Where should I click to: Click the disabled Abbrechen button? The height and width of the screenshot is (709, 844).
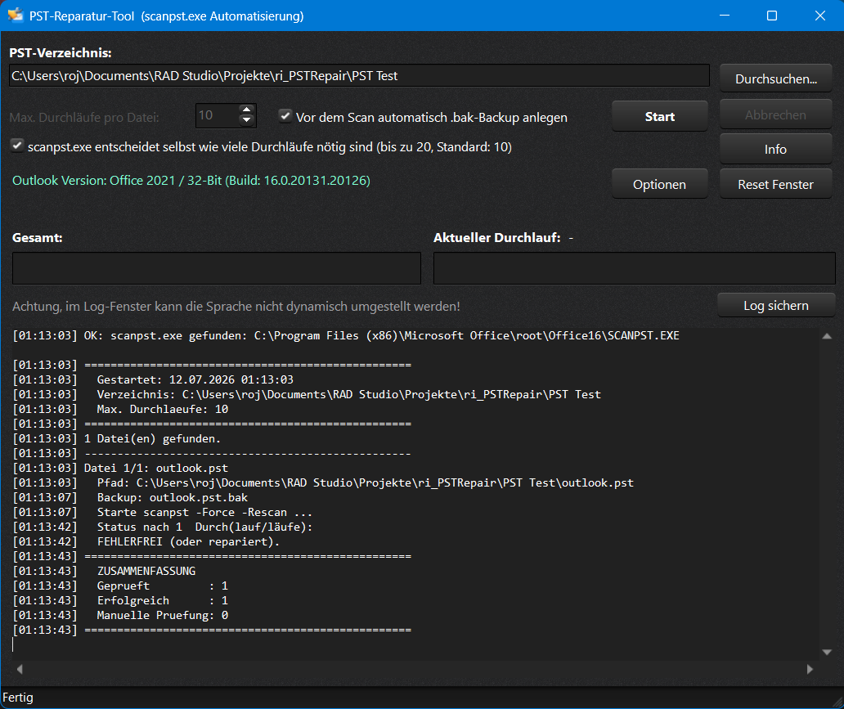pos(775,114)
